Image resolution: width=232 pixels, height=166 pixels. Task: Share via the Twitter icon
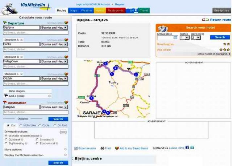tap(192, 147)
